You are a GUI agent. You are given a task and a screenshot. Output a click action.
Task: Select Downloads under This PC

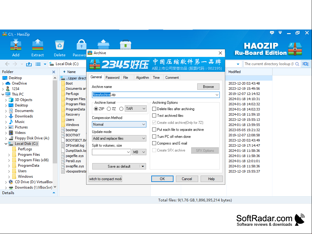pos(24,116)
